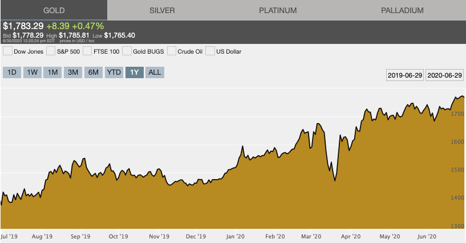Select the 1M range button
Screen dimensions: 466x243
[x=53, y=72]
